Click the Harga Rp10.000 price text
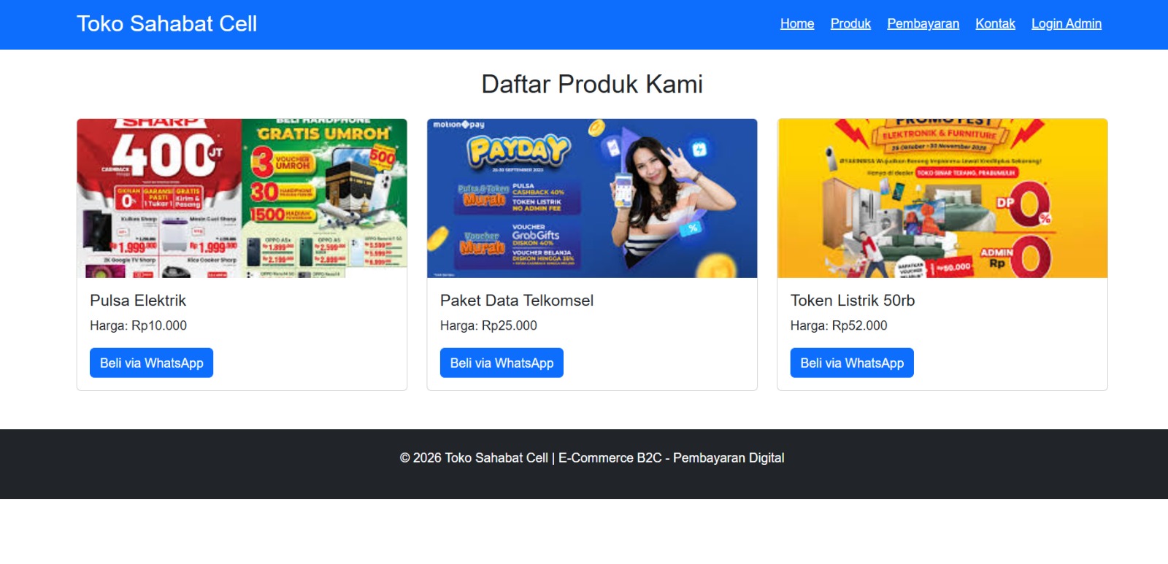 (x=138, y=325)
